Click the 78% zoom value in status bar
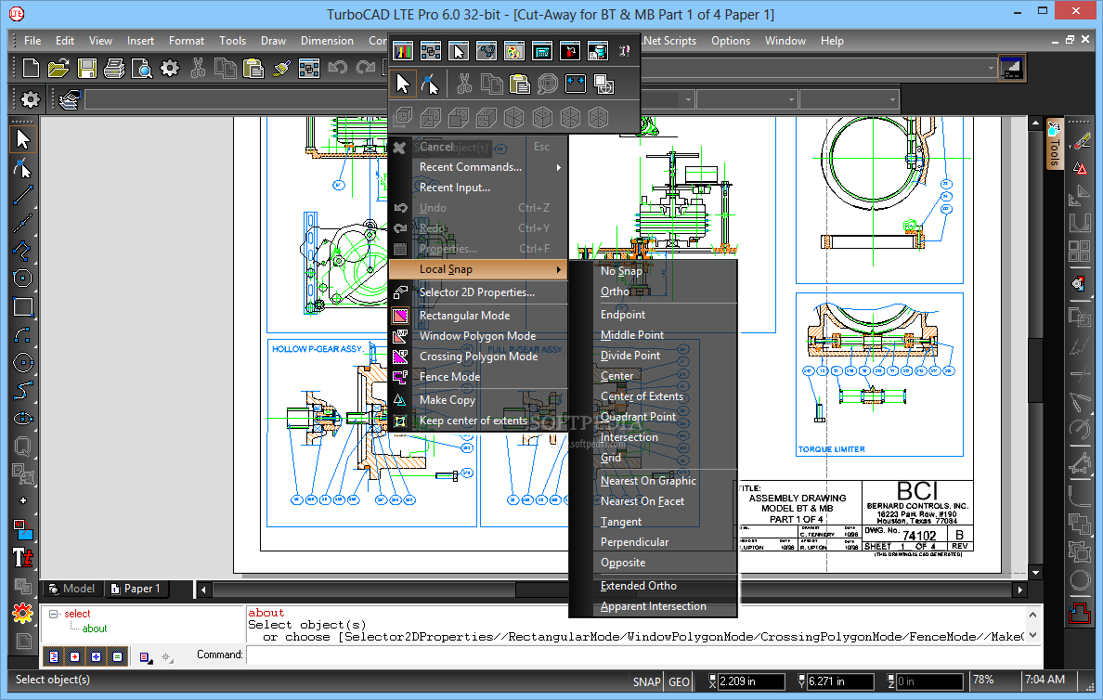This screenshot has width=1103, height=700. (x=982, y=680)
